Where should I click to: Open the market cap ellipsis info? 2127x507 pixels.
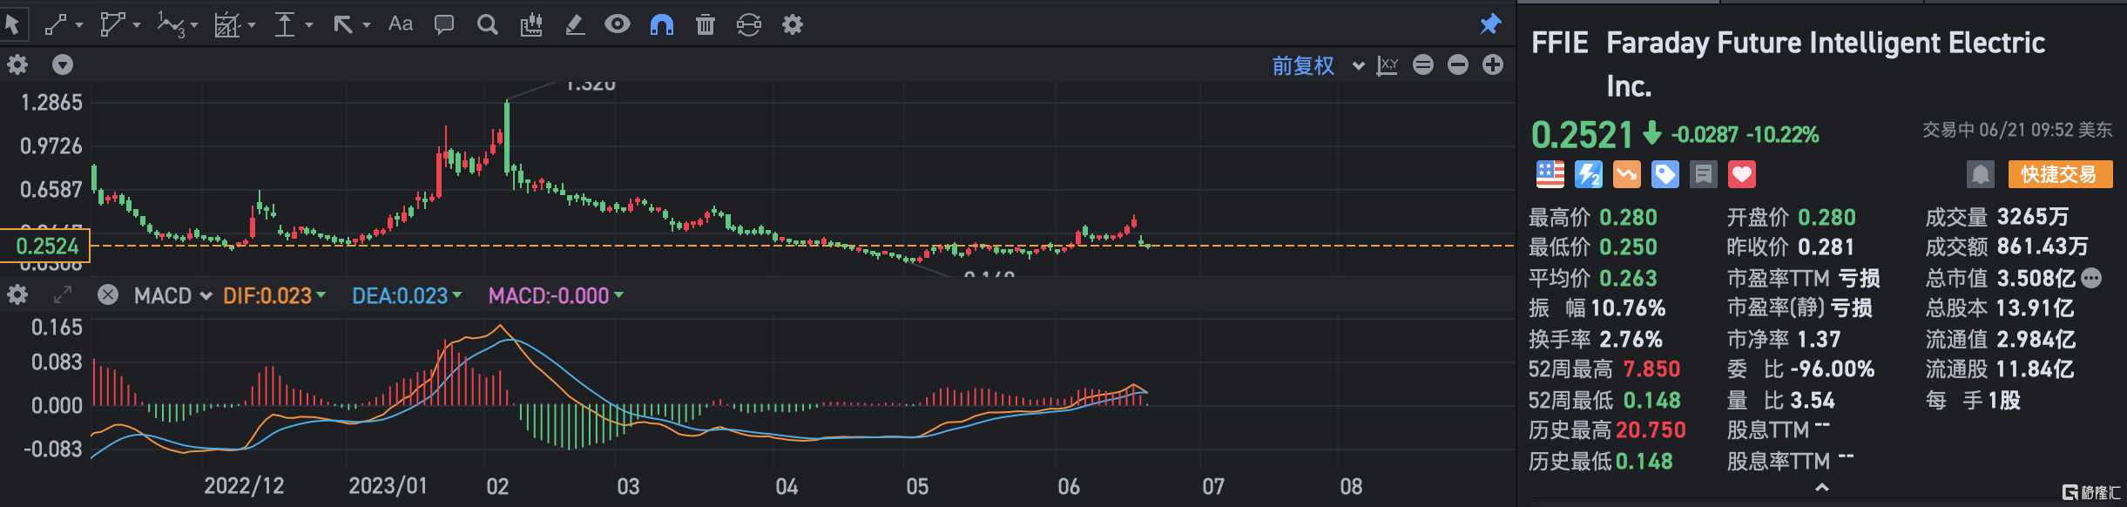[2091, 278]
